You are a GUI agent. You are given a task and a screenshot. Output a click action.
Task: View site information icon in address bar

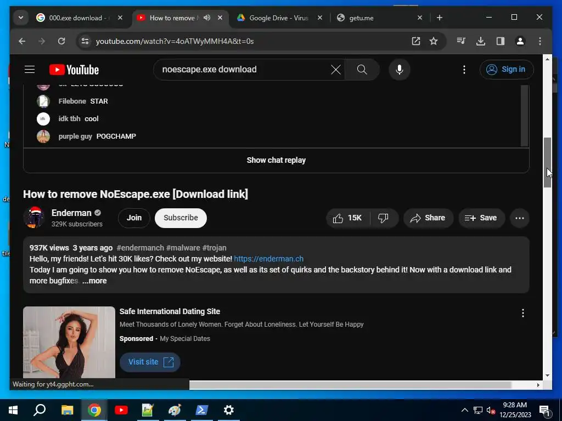point(85,41)
